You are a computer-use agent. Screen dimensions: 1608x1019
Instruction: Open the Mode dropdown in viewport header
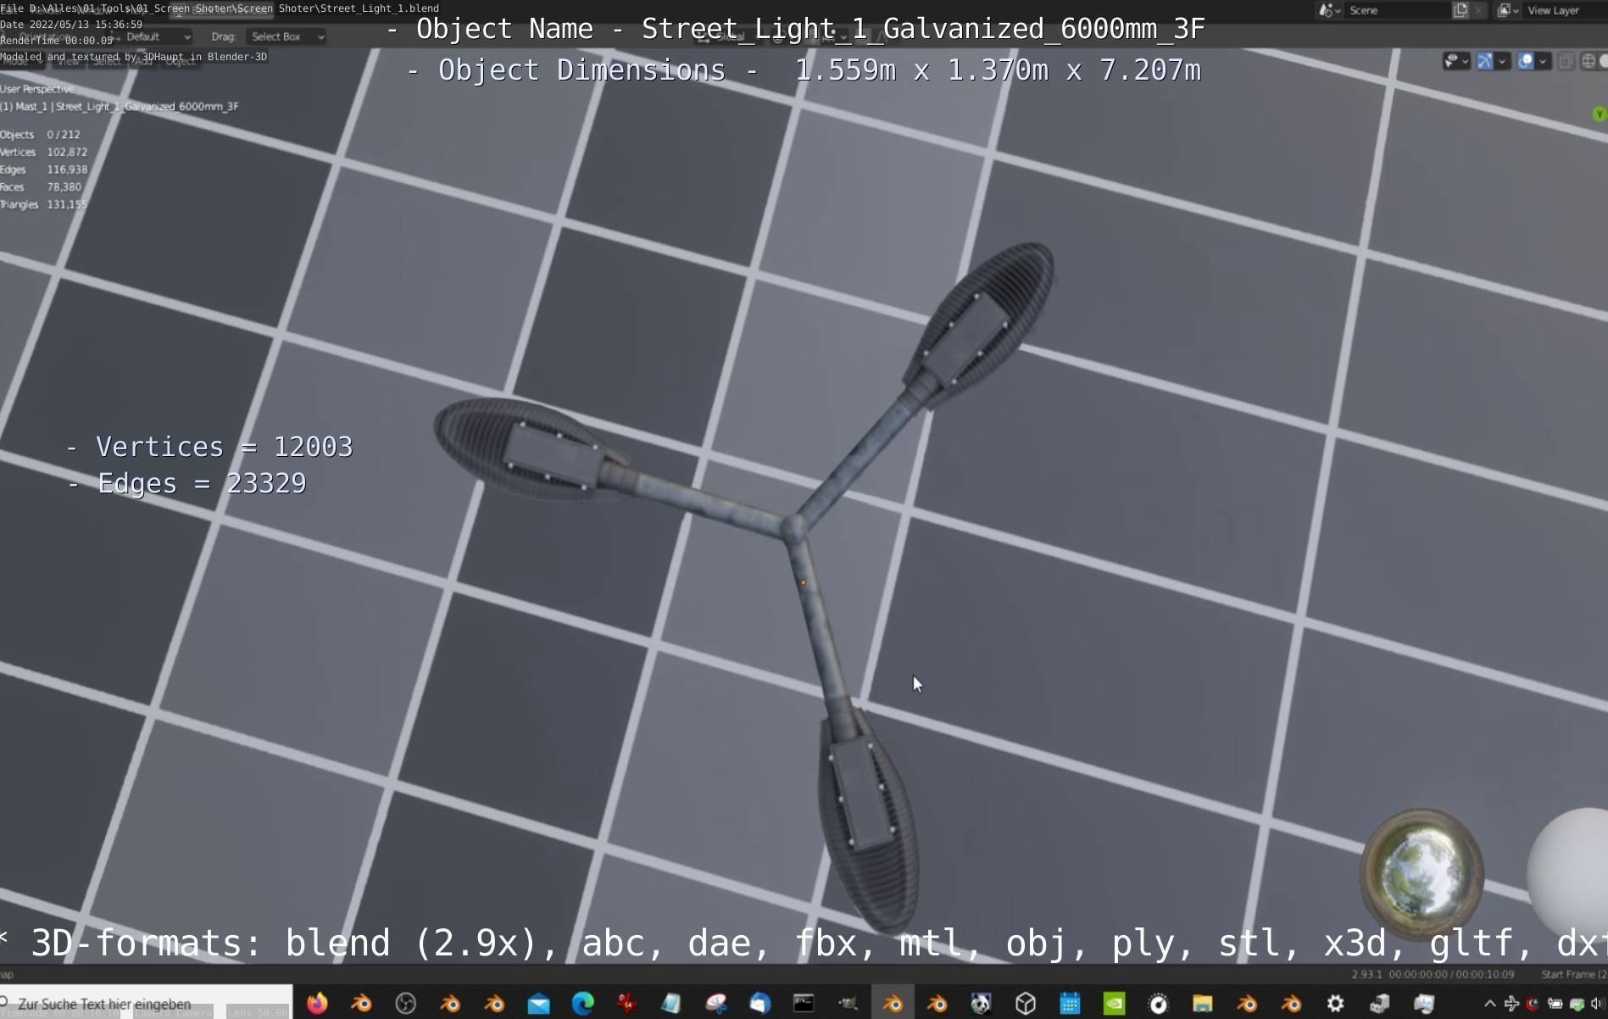click(x=23, y=61)
